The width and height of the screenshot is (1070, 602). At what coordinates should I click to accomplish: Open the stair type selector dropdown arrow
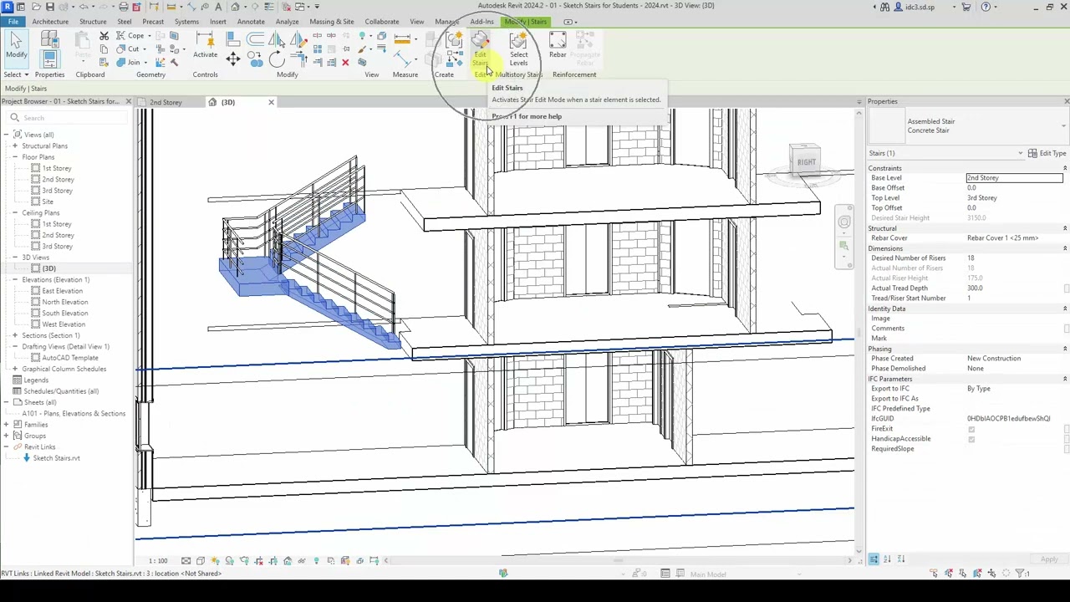(1063, 126)
